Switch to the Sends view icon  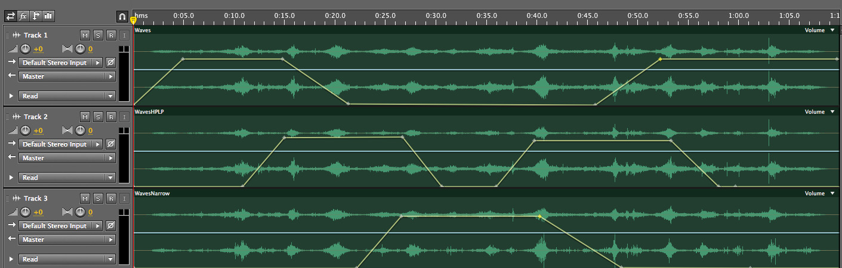[x=36, y=16]
